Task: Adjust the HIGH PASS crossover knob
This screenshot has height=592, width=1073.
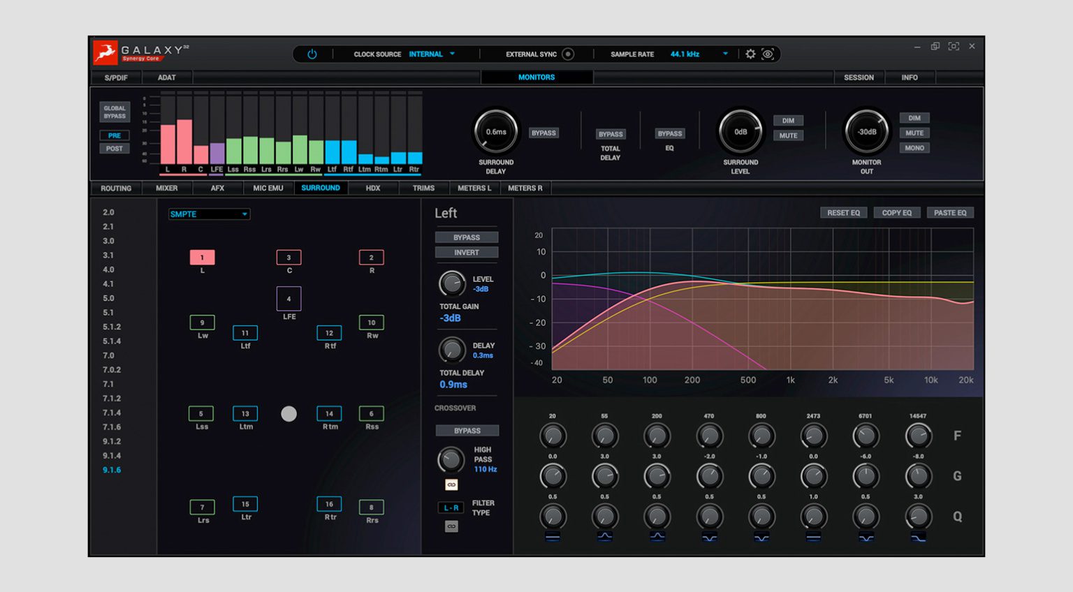Action: (x=450, y=459)
